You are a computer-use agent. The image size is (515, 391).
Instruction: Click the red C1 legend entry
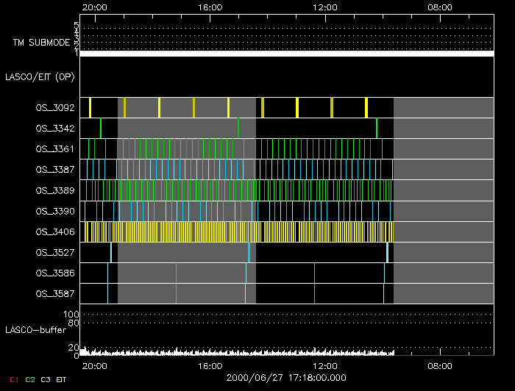(13, 379)
